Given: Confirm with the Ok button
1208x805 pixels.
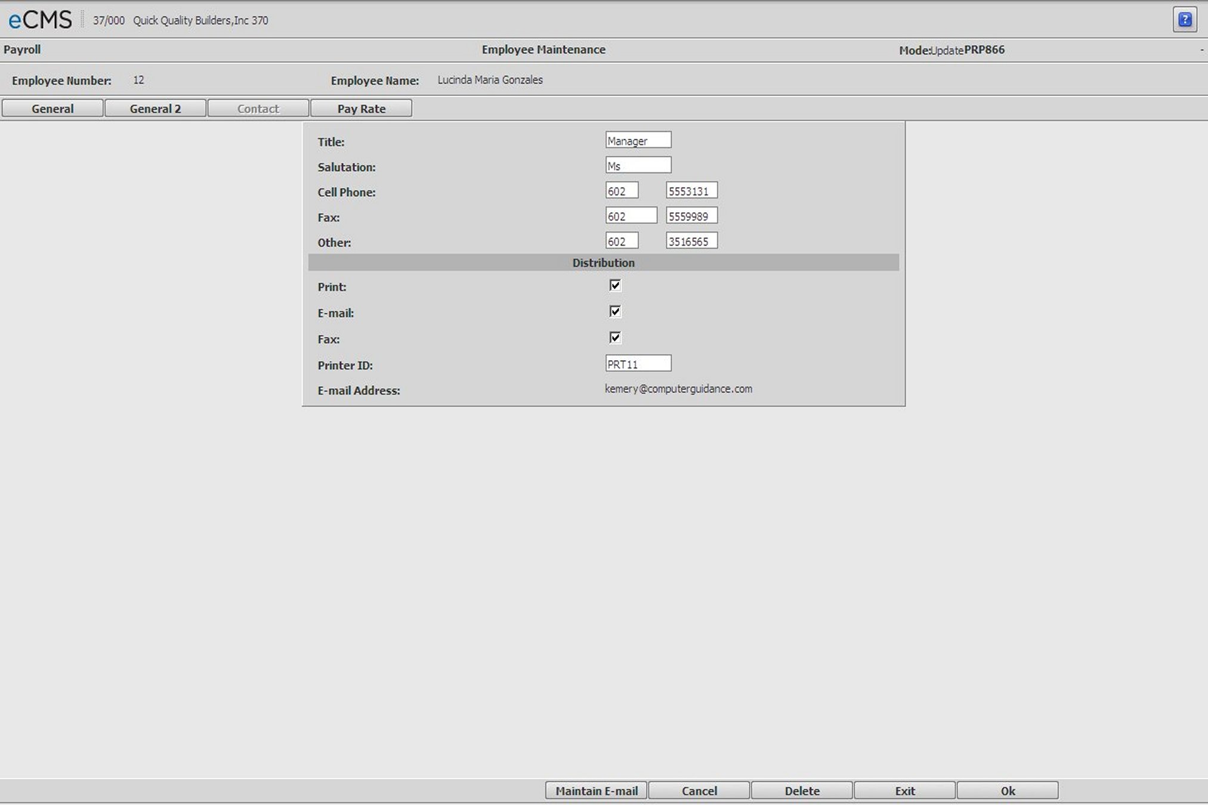Looking at the screenshot, I should click(x=1008, y=791).
